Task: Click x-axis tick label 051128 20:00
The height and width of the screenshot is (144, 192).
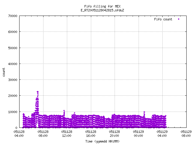Action: [x=115, y=134]
